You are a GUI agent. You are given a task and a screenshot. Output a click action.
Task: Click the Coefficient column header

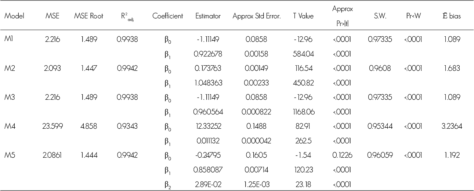coord(167,16)
